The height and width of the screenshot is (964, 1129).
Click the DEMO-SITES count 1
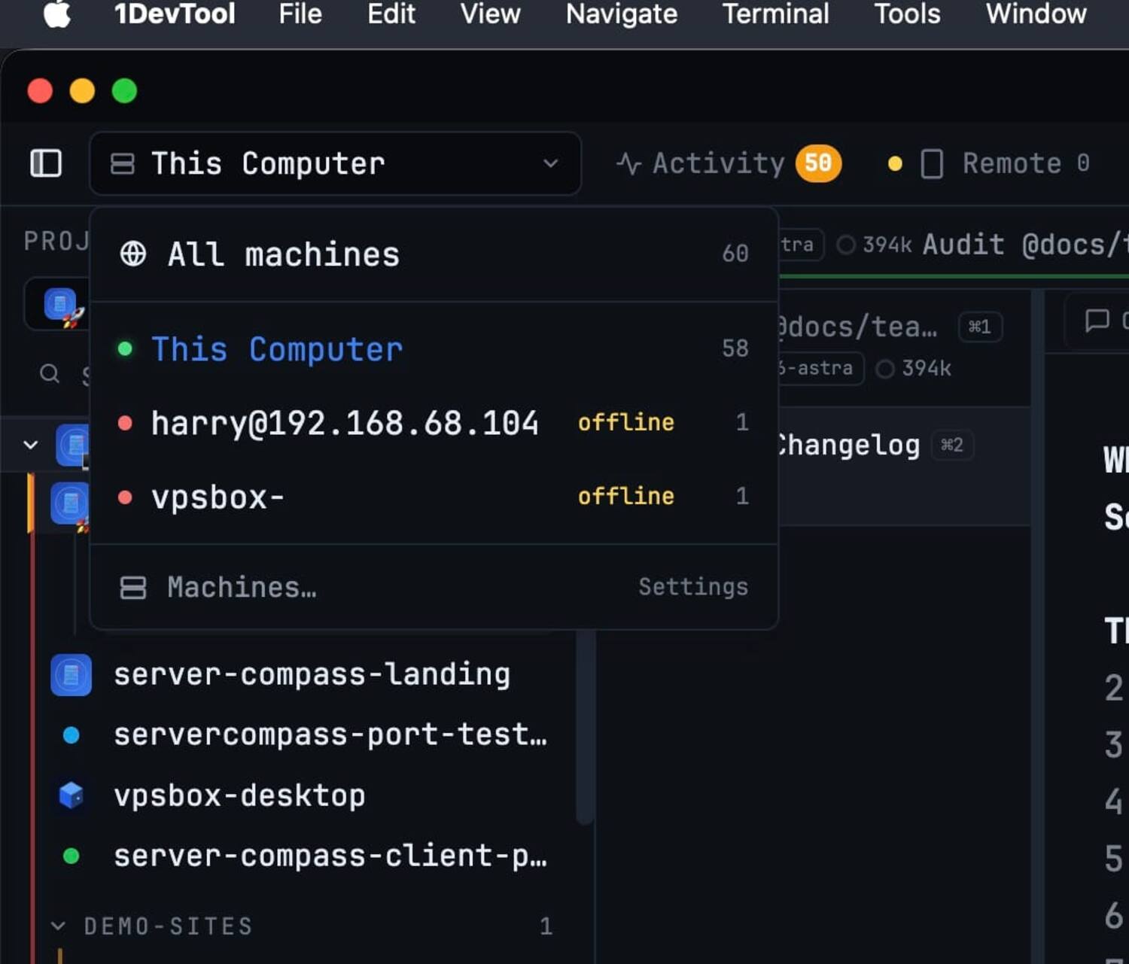546,926
